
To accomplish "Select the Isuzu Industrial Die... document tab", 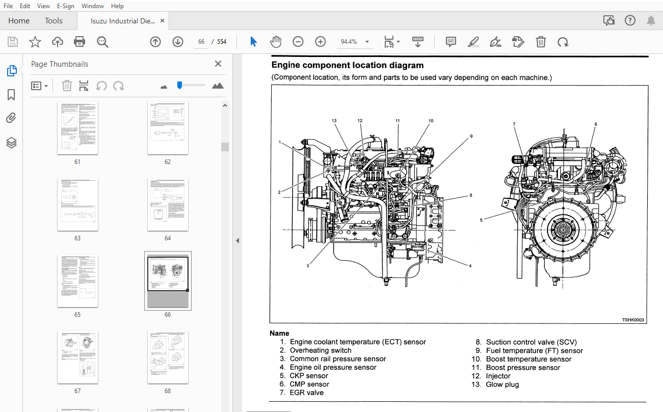I will [122, 21].
